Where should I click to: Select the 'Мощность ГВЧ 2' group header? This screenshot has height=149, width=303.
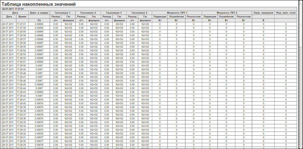click(x=227, y=13)
